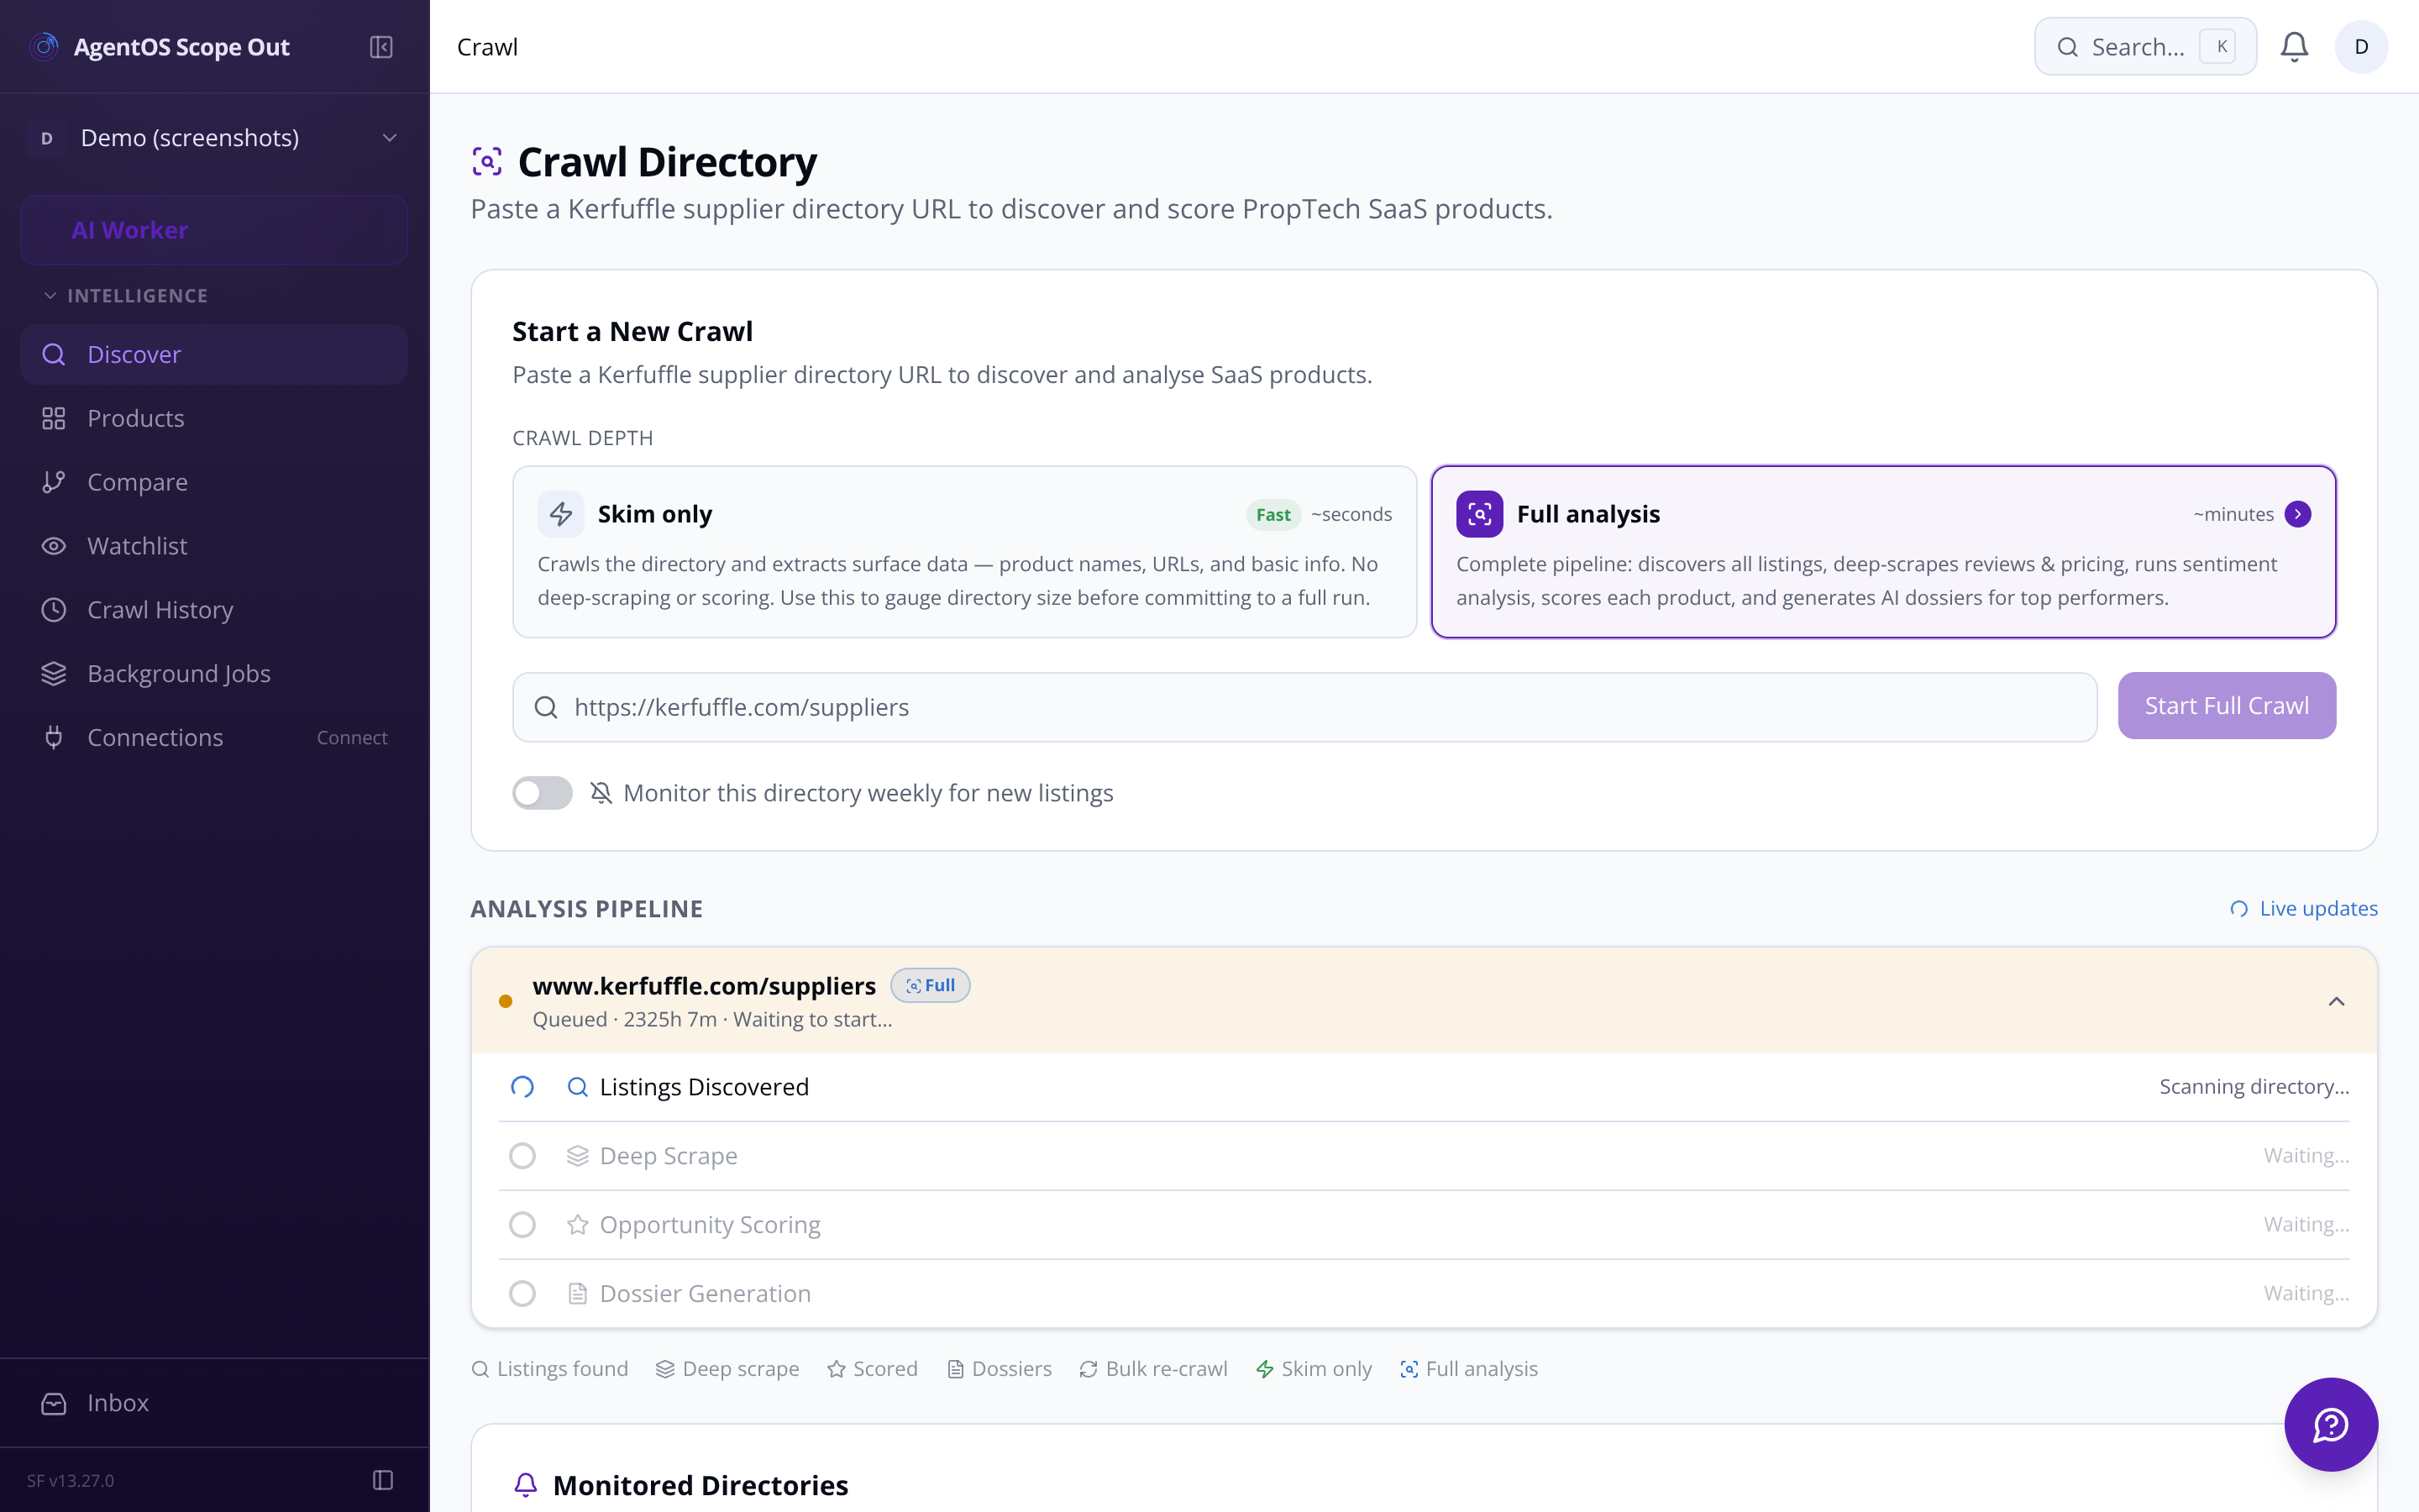This screenshot has width=2419, height=1512.
Task: Click the Fast badge on Skim only
Action: (x=1272, y=514)
